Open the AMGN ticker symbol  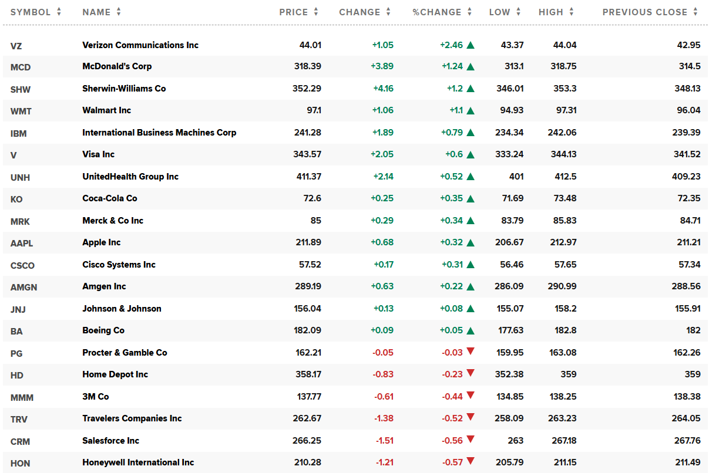[23, 287]
